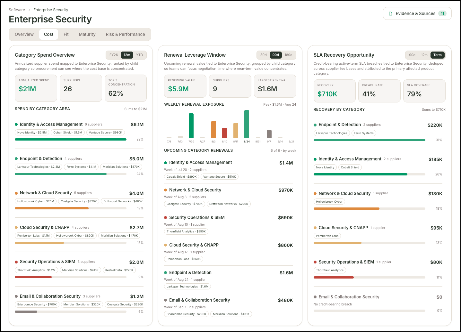Click the breadcrumb chevron after Software
This screenshot has height=332, width=461.
click(x=29, y=10)
